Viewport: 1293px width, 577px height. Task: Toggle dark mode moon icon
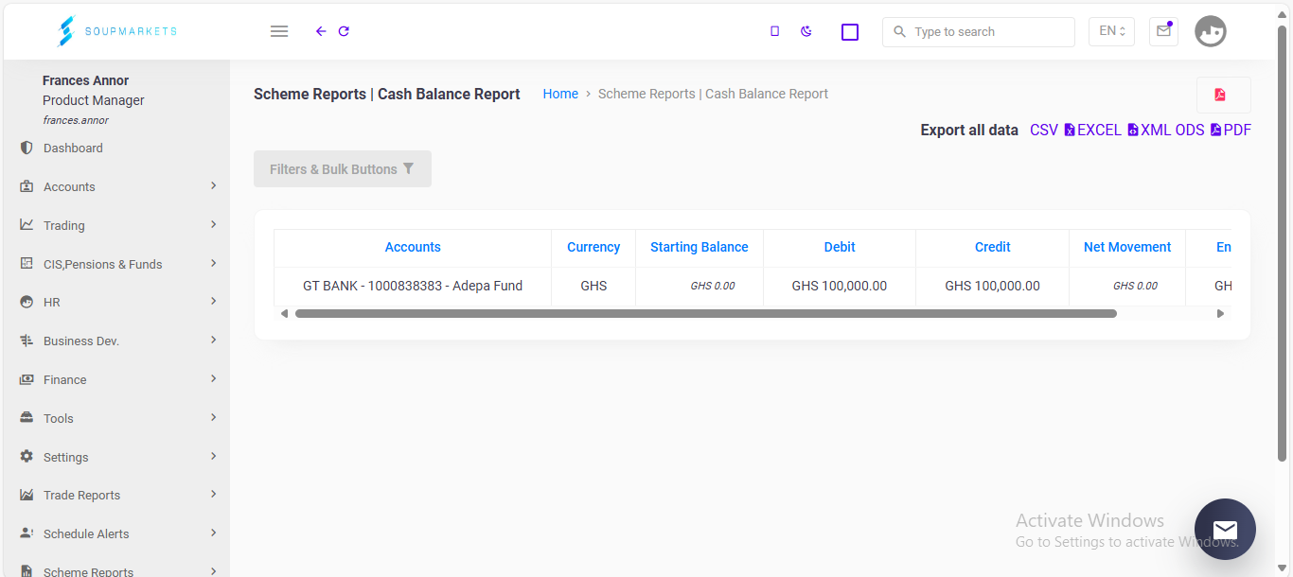[806, 31]
